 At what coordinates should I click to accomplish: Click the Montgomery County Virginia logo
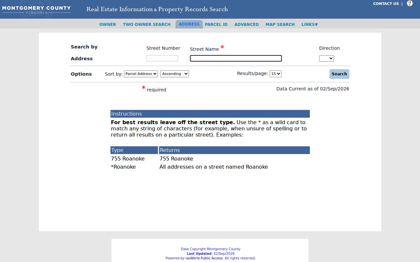36,9
